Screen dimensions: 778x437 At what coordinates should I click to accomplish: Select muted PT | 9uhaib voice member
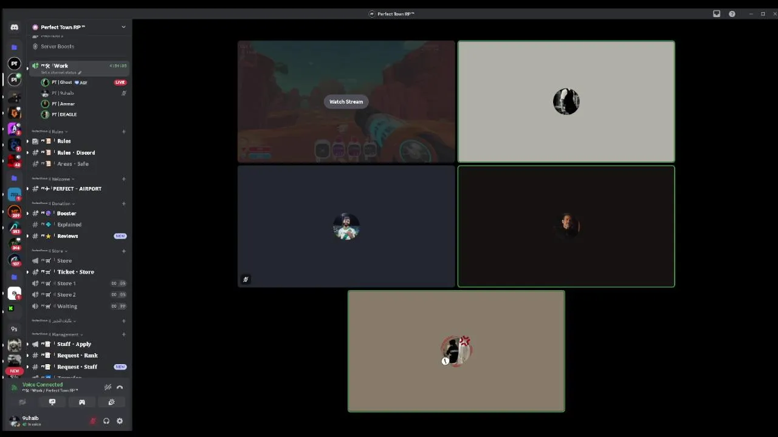83,93
